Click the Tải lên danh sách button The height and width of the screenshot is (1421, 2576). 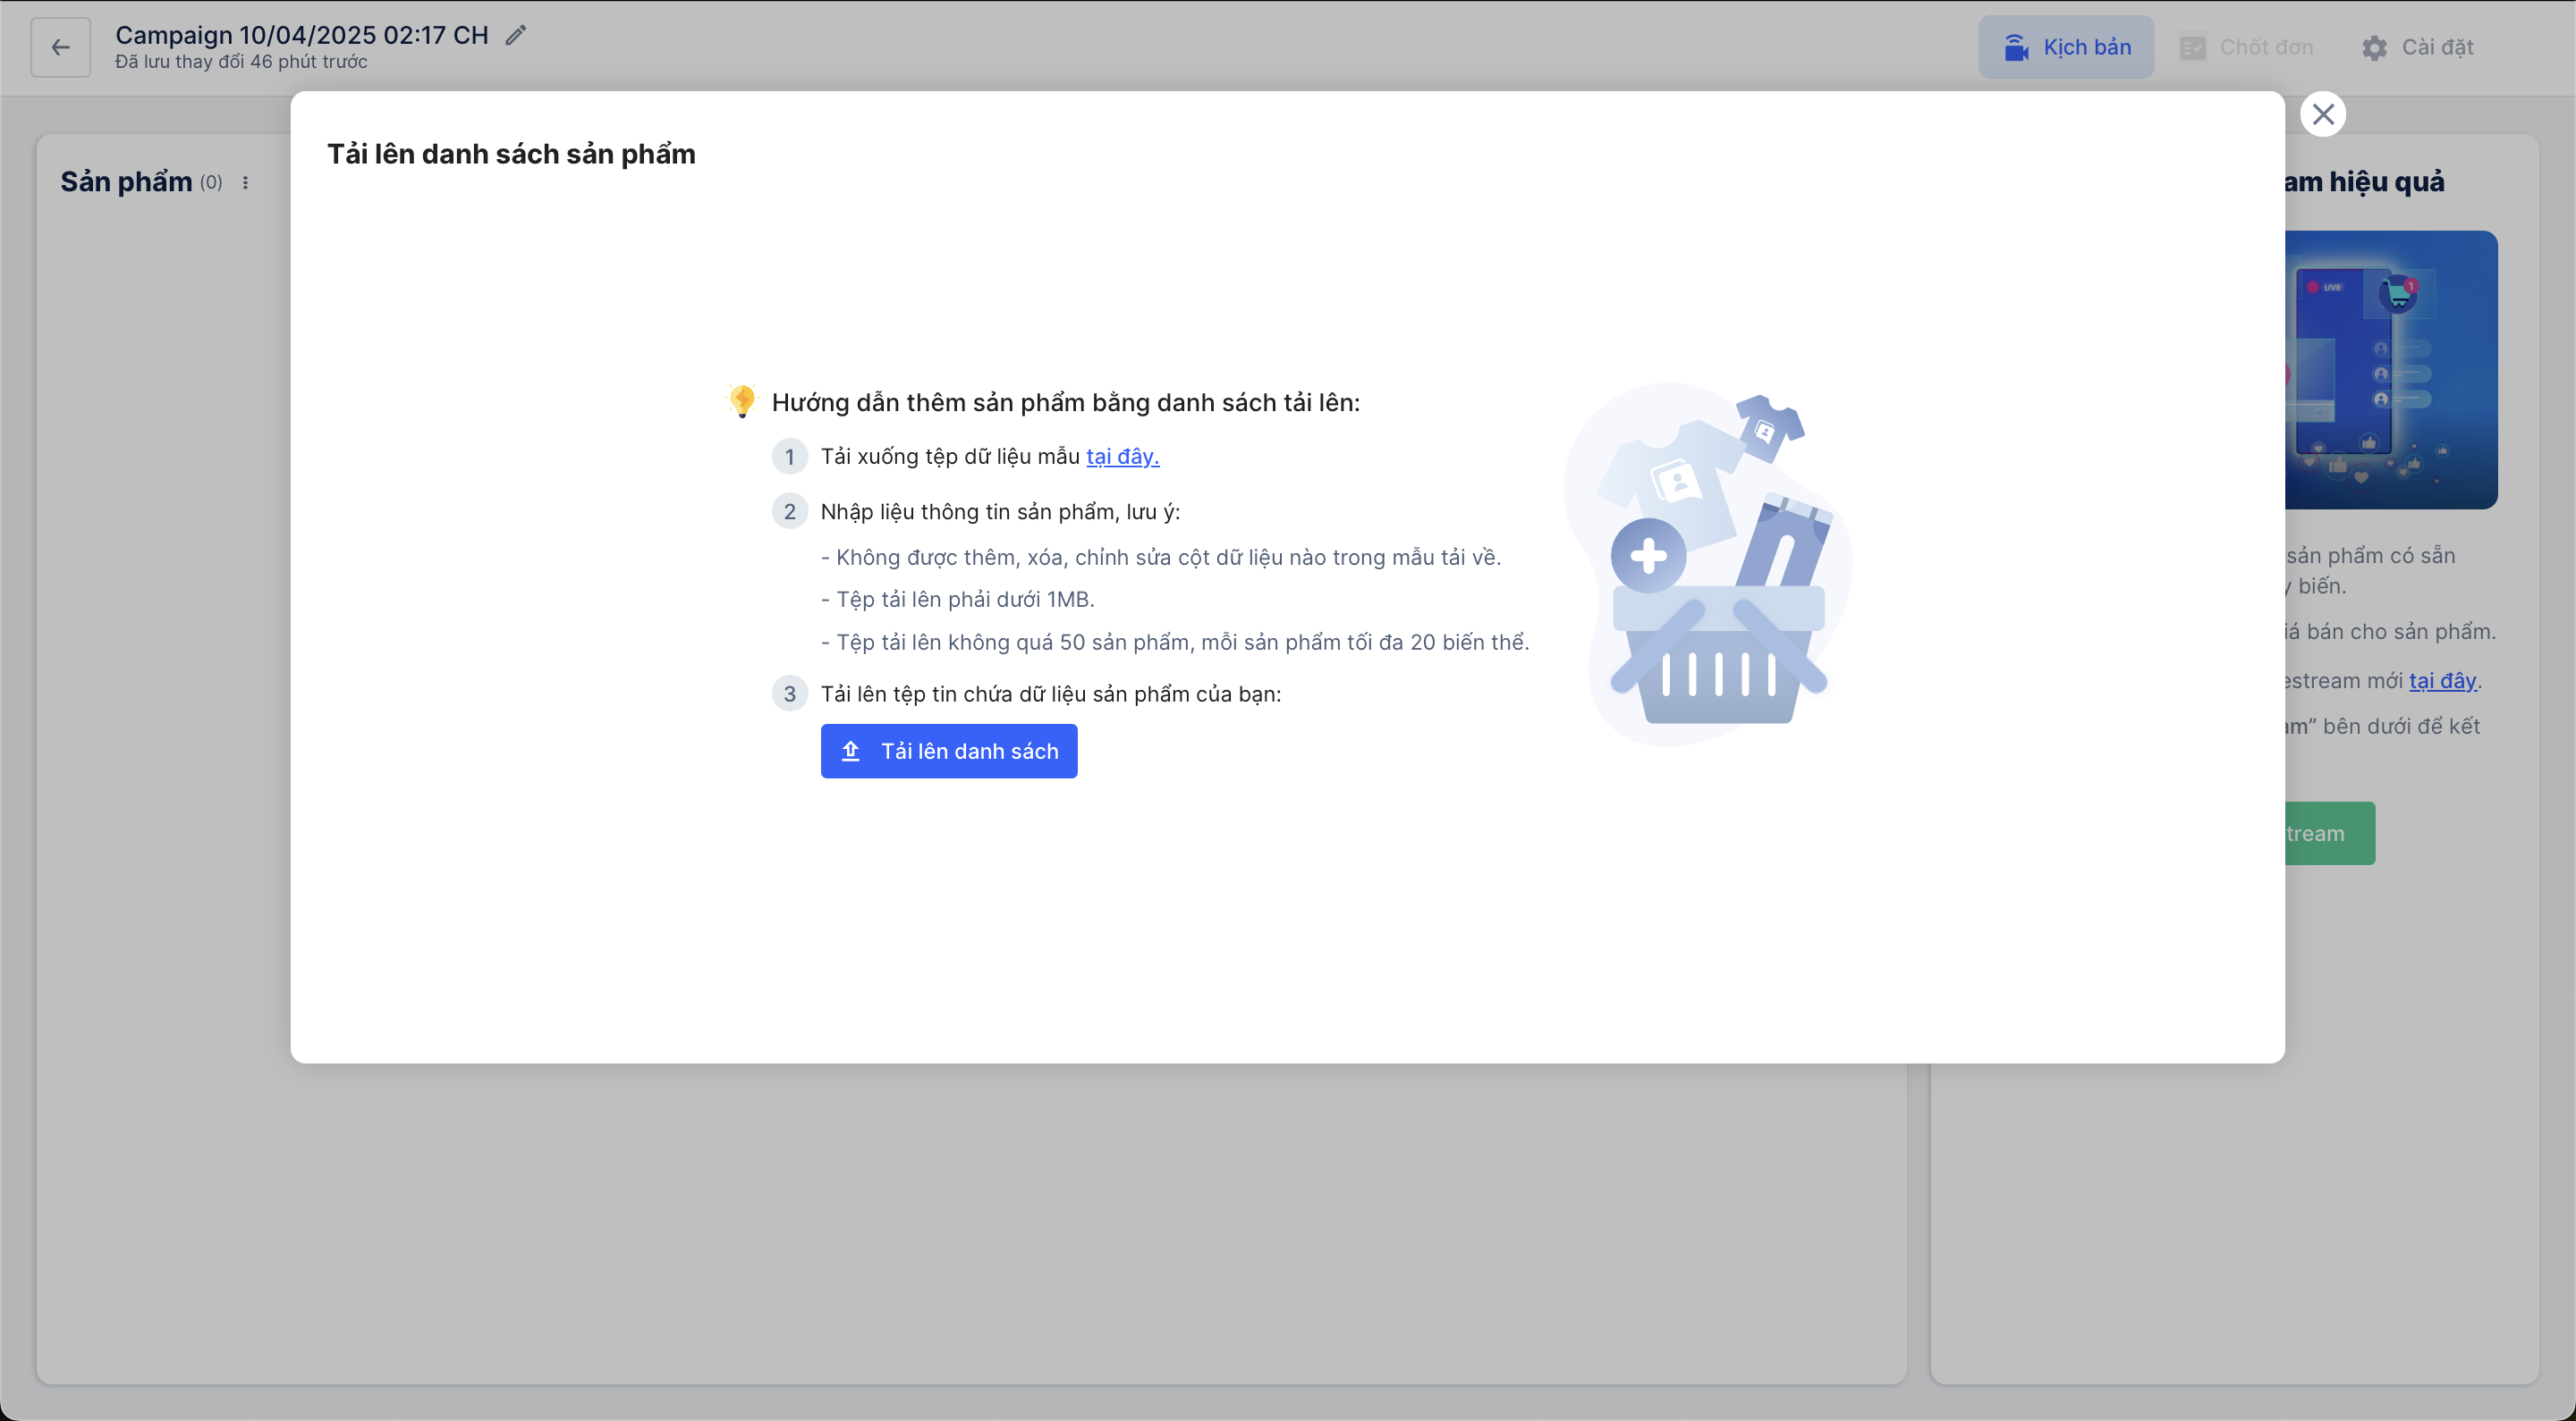(x=948, y=751)
